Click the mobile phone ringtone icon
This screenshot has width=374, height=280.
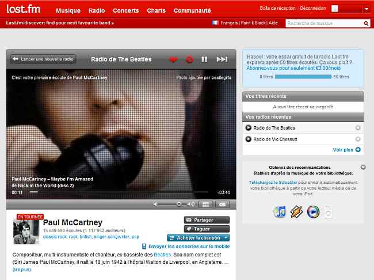(144, 247)
